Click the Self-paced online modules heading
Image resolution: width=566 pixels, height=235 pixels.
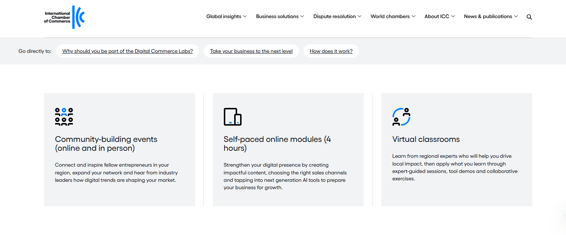coord(277,144)
